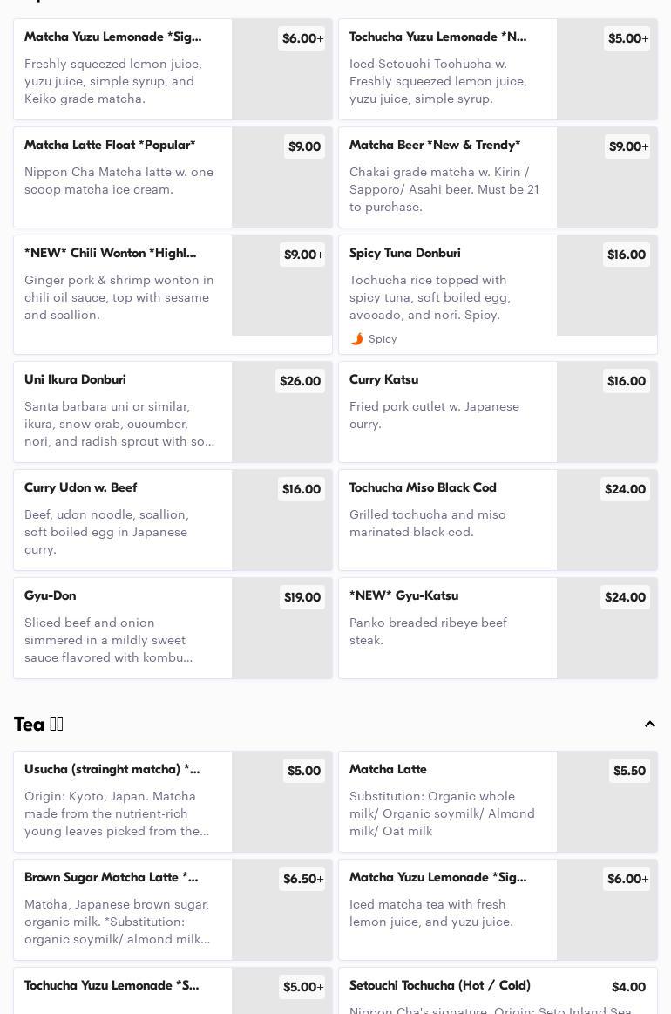View the *NEW* Chili Wonton item
This screenshot has width=671, height=1014.
(111, 254)
